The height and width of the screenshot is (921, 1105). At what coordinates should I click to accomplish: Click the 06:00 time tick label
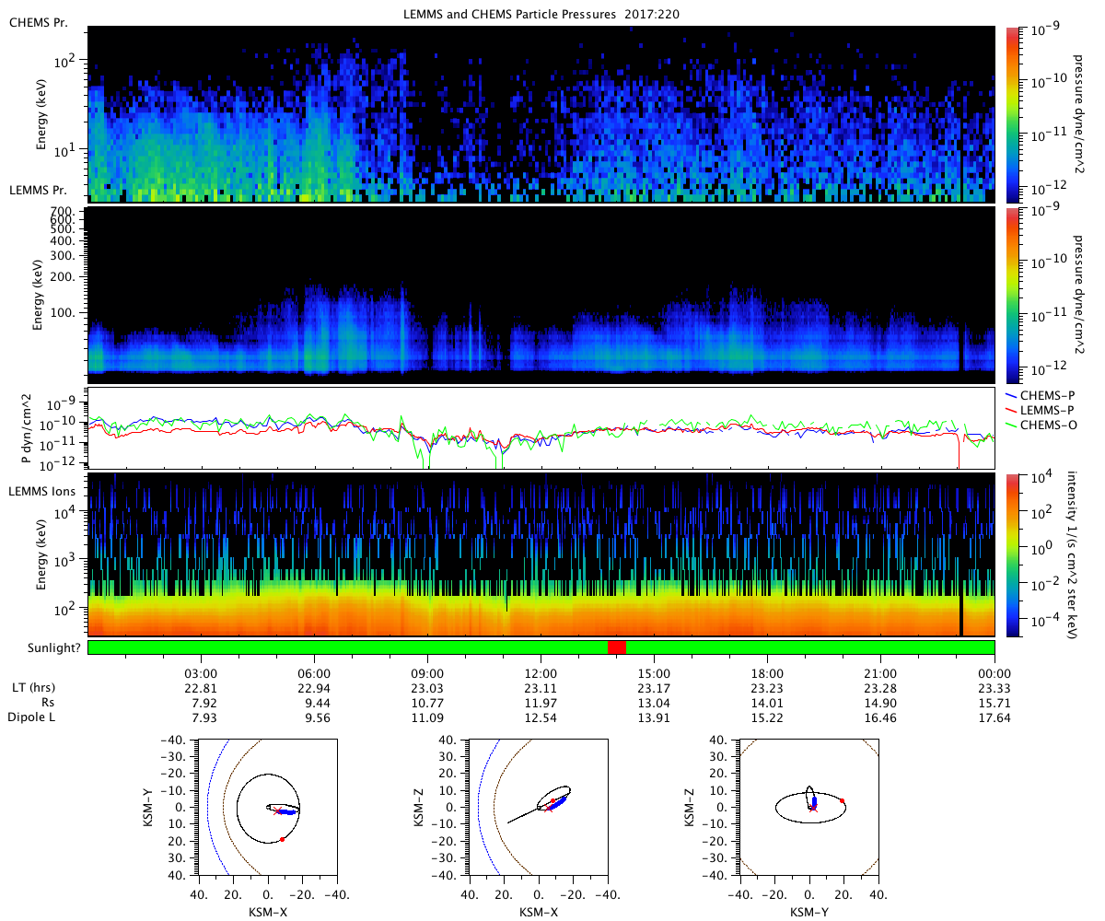tap(315, 672)
